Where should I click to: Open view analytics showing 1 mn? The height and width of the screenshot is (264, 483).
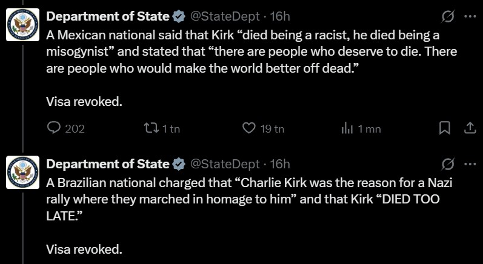[347, 128]
